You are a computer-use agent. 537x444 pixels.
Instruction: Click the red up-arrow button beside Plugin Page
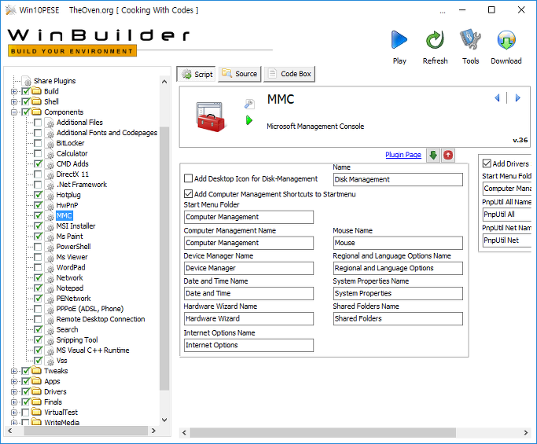coord(448,155)
